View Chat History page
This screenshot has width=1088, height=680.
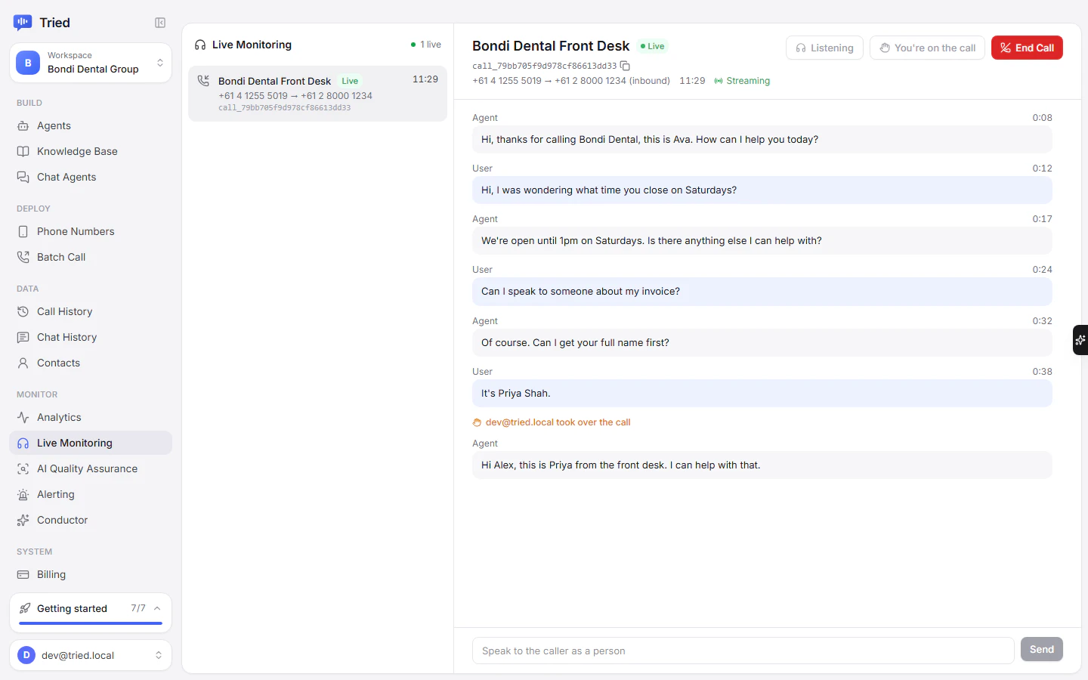point(91,337)
